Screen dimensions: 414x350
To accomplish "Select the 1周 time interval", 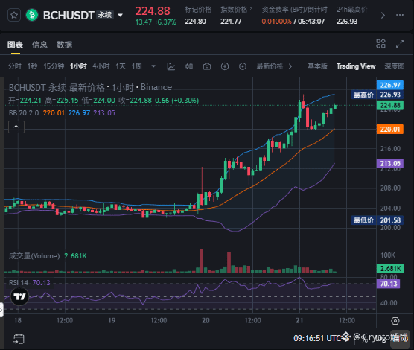I will pos(137,66).
